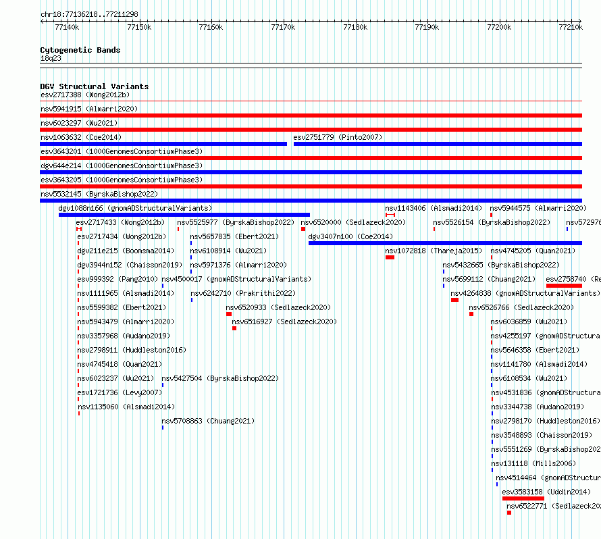Open nsv3344738 (Audano2019) variant
This screenshot has height=539, width=601.
(538, 407)
